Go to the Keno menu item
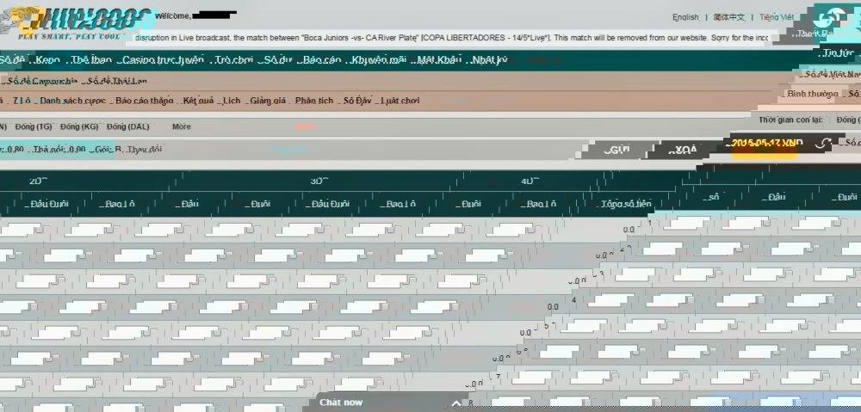Image resolution: width=861 pixels, height=412 pixels. pyautogui.click(x=47, y=60)
